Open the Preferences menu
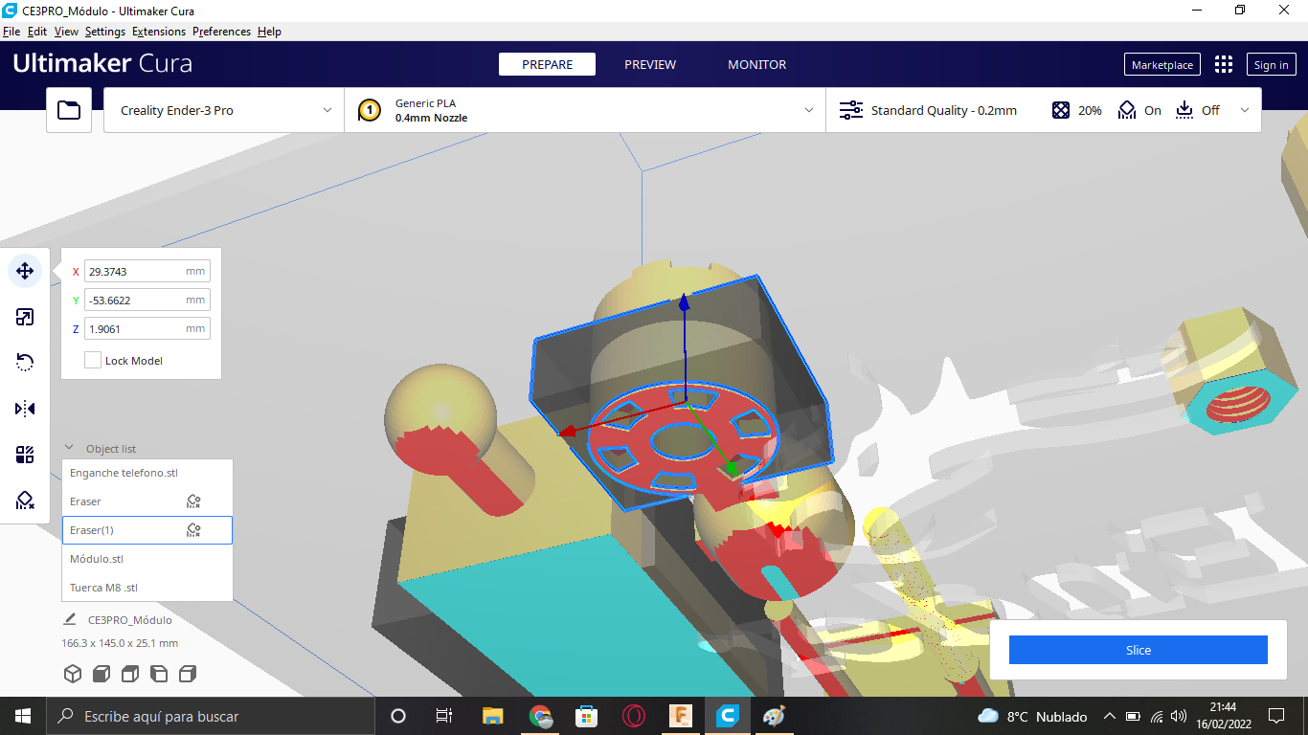The height and width of the screenshot is (735, 1308). [221, 32]
